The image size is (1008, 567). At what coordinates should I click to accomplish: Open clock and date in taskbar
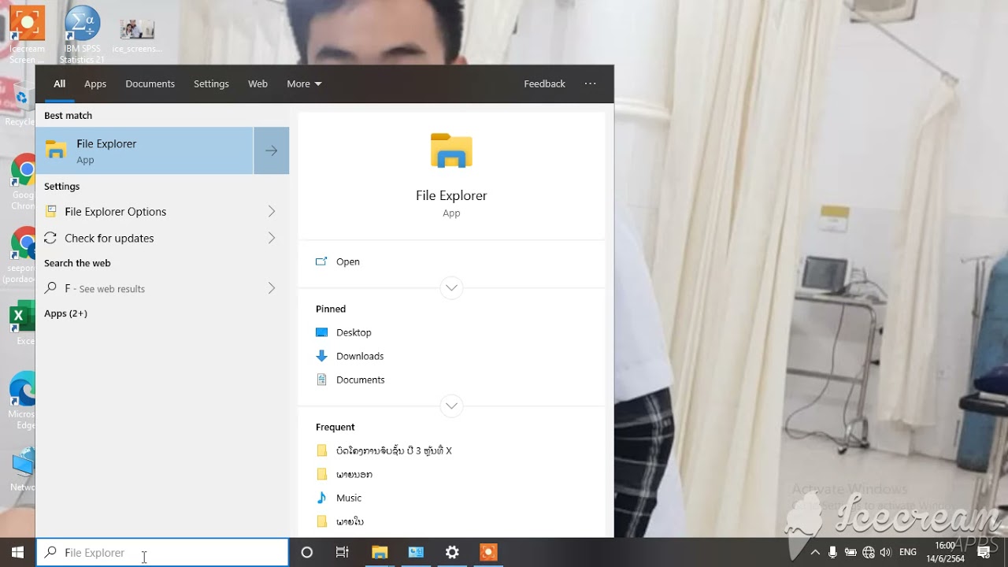[945, 552]
